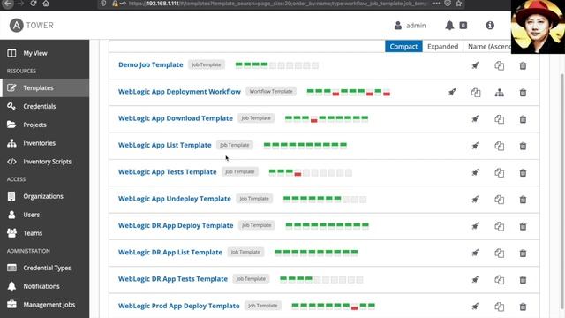Copy WebLogic Prod App Deploy Template
Viewport: 565px width, 318px height.
(x=499, y=307)
